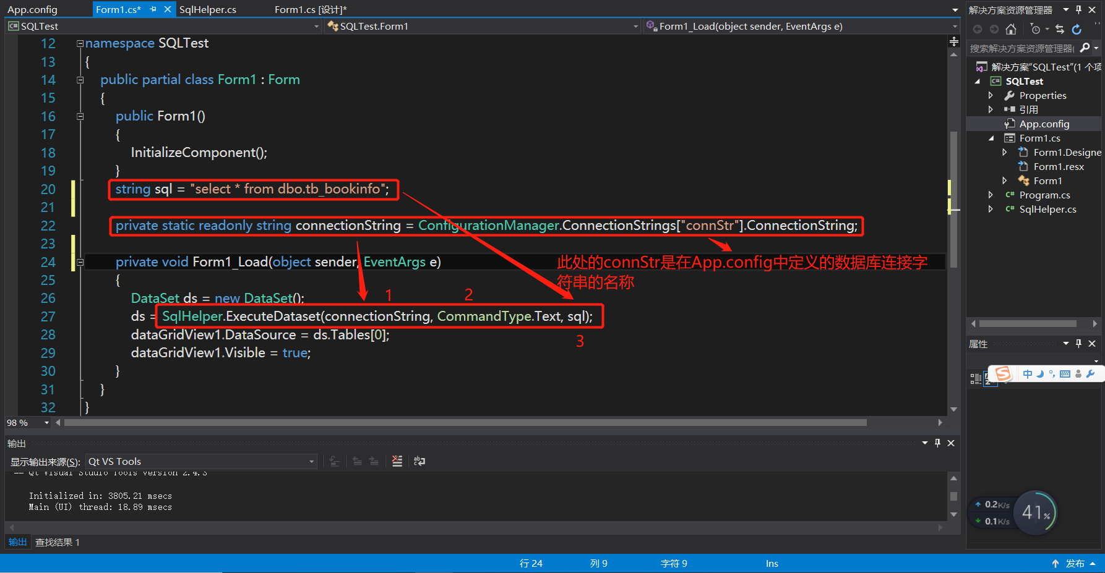
Task: Collapse the namespace SQLTest code block
Action: pos(80,43)
